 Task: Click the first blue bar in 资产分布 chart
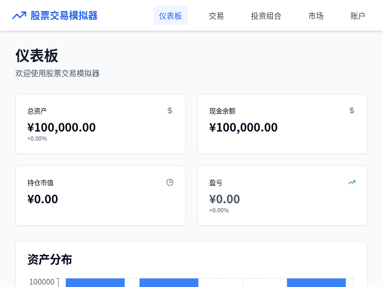tap(95, 283)
